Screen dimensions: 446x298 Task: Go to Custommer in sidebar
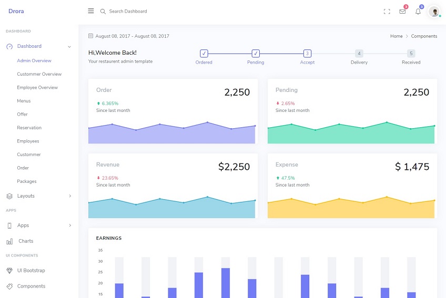[29, 155]
